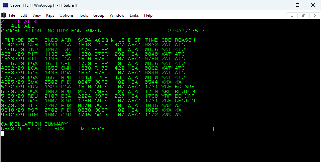Open the Help menu
This screenshot has height=162, width=321.
(148, 15)
